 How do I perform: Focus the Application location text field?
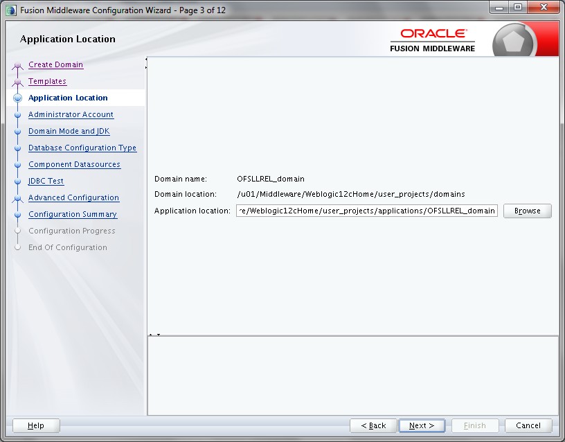[x=367, y=211]
